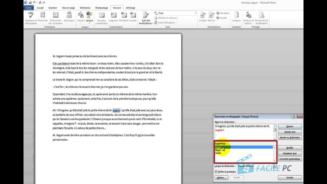Switch to the Publipostage tab
Image resolution: width=327 pixels, height=184 pixels.
pyautogui.click(x=101, y=8)
